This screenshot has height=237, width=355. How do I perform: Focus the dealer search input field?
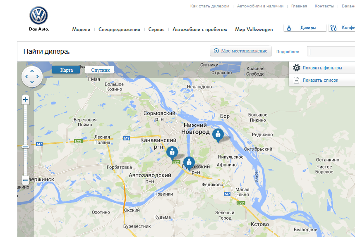point(331,52)
